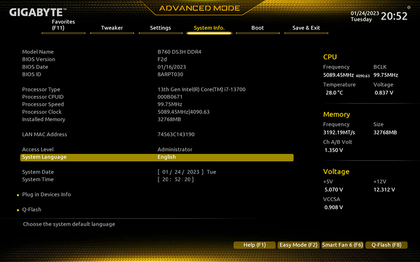Click the CPU voltage 0.837 V reading
This screenshot has height=262, width=420.
[x=384, y=93]
